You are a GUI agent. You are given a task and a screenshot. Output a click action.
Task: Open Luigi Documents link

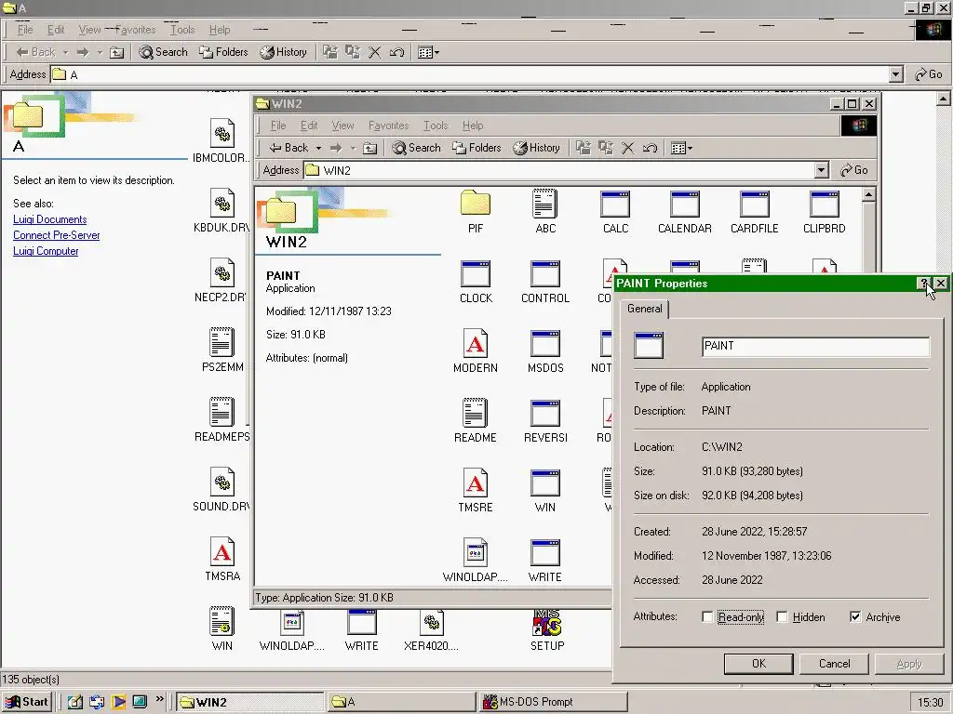50,219
